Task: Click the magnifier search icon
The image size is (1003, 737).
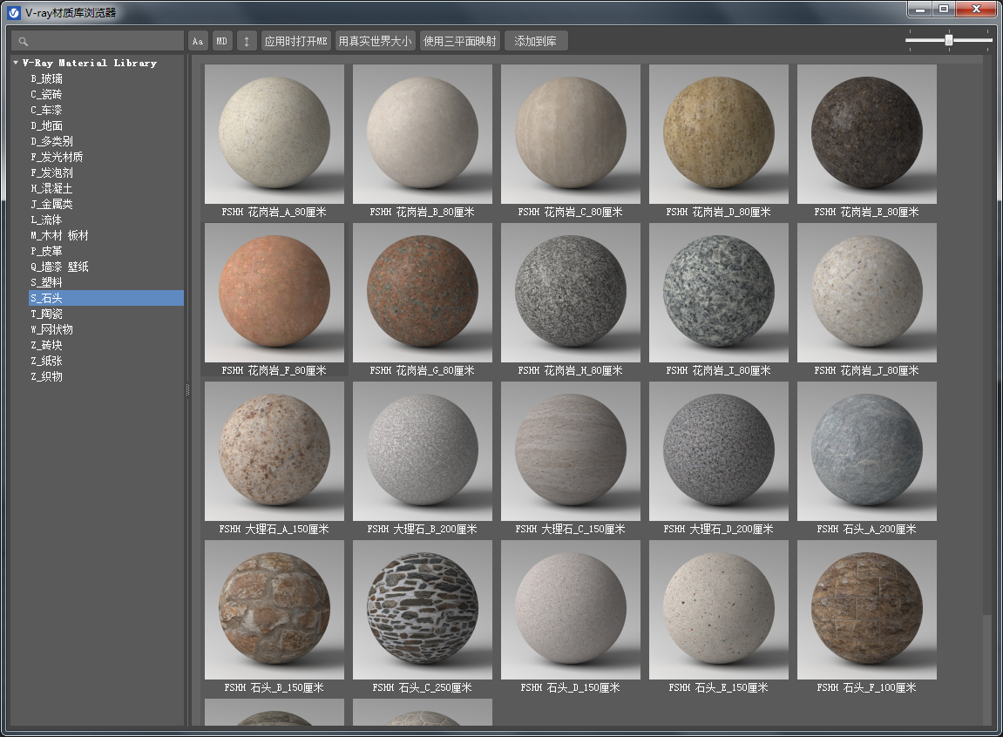Action: click(23, 42)
